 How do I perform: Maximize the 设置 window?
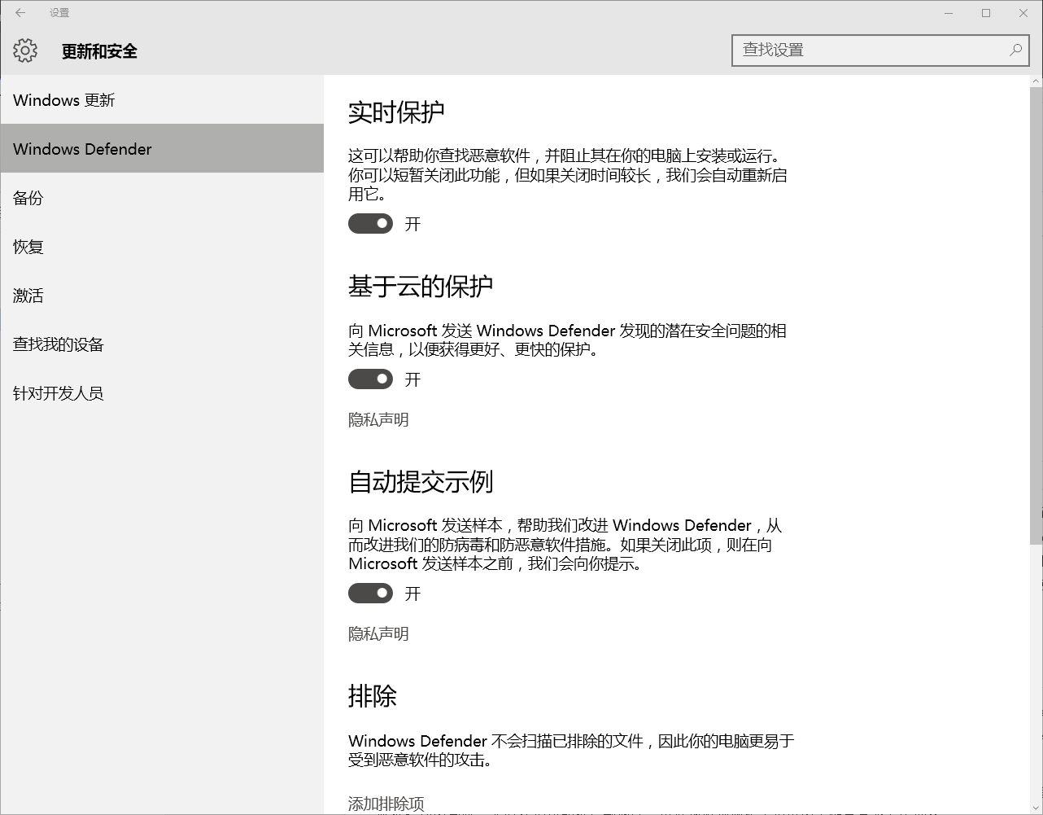click(986, 13)
